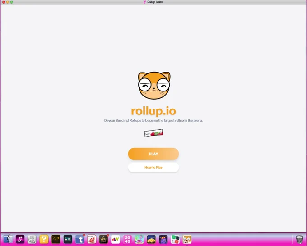Open the green and red tiles app in dock

tap(175, 239)
